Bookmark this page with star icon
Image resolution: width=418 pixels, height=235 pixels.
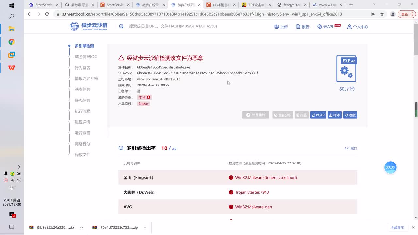pos(382,14)
